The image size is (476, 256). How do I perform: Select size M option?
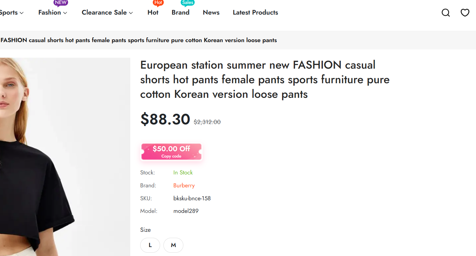[x=173, y=245]
